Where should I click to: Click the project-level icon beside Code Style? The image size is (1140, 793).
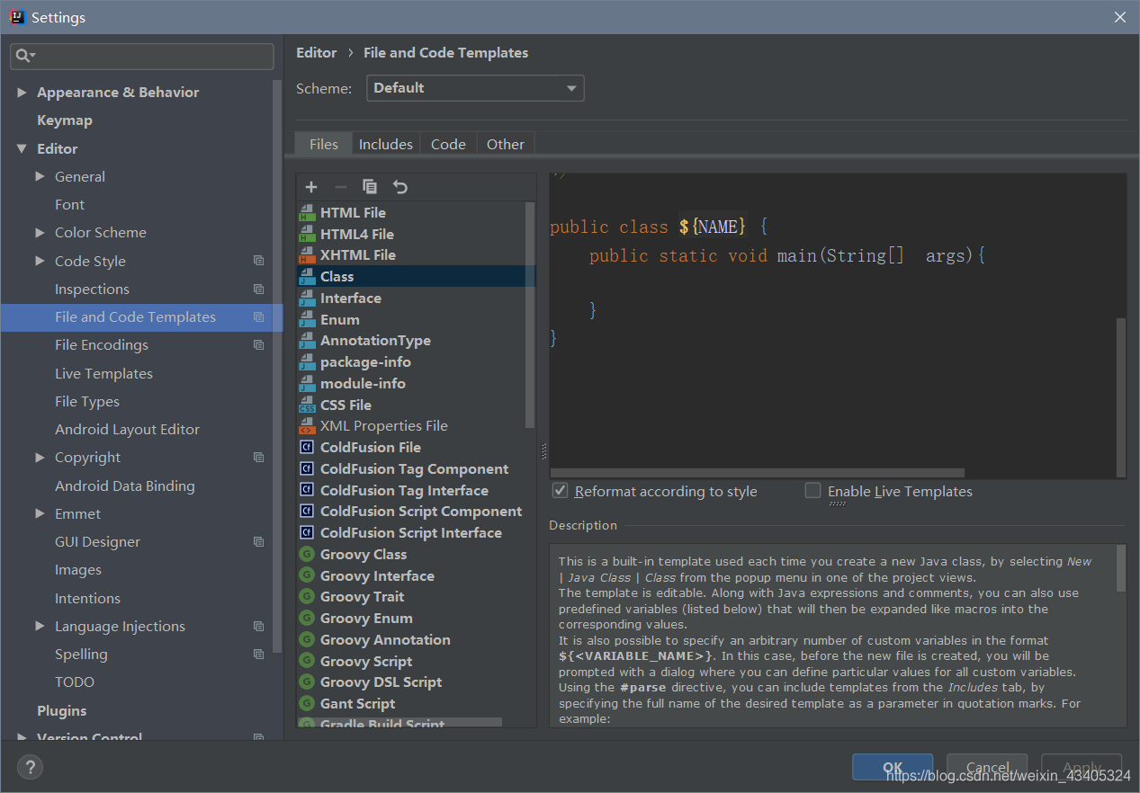coord(259,261)
